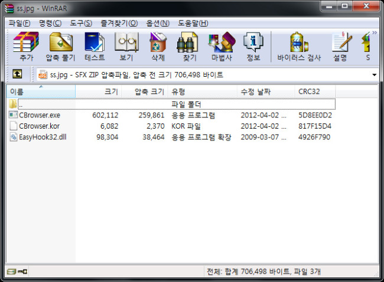Click the 추가 (Add) toolbar icon

pyautogui.click(x=26, y=46)
